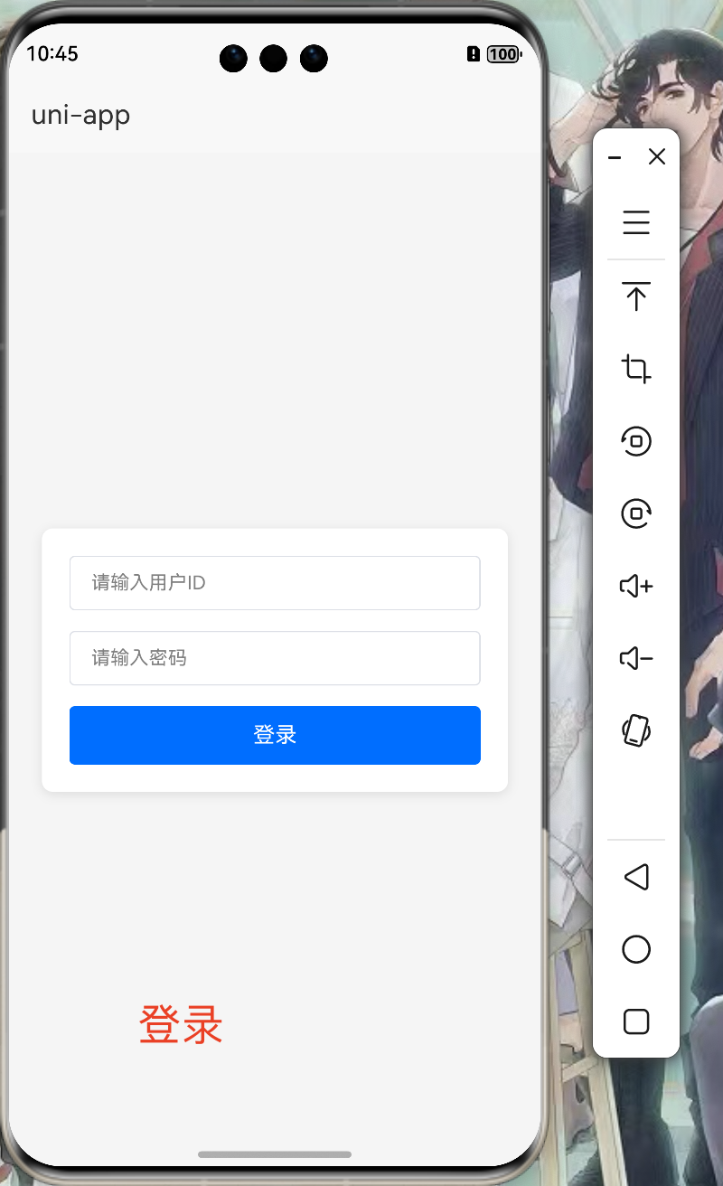Tap the back triangle navigation button

pyautogui.click(x=636, y=877)
